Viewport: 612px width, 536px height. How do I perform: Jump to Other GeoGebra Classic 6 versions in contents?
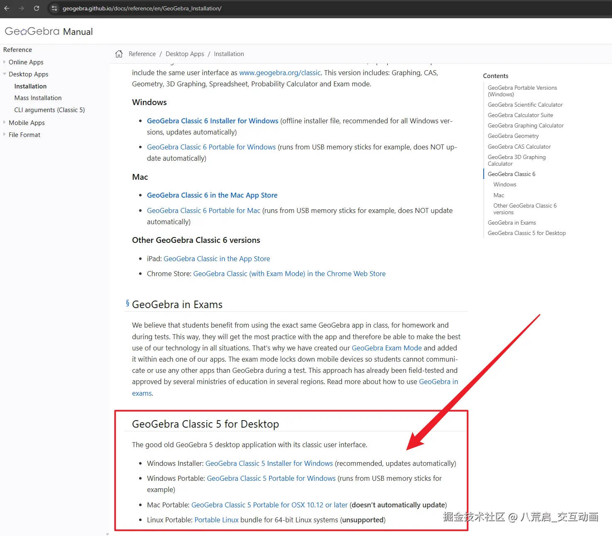(x=525, y=209)
